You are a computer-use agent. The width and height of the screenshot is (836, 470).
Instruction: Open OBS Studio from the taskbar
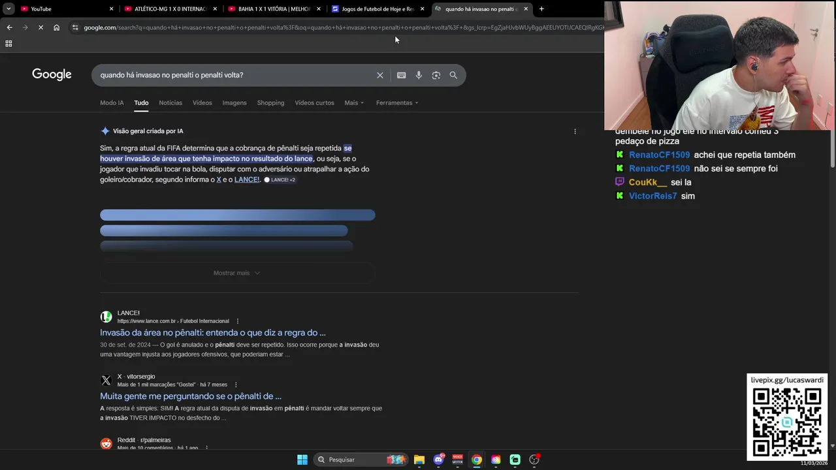click(534, 460)
